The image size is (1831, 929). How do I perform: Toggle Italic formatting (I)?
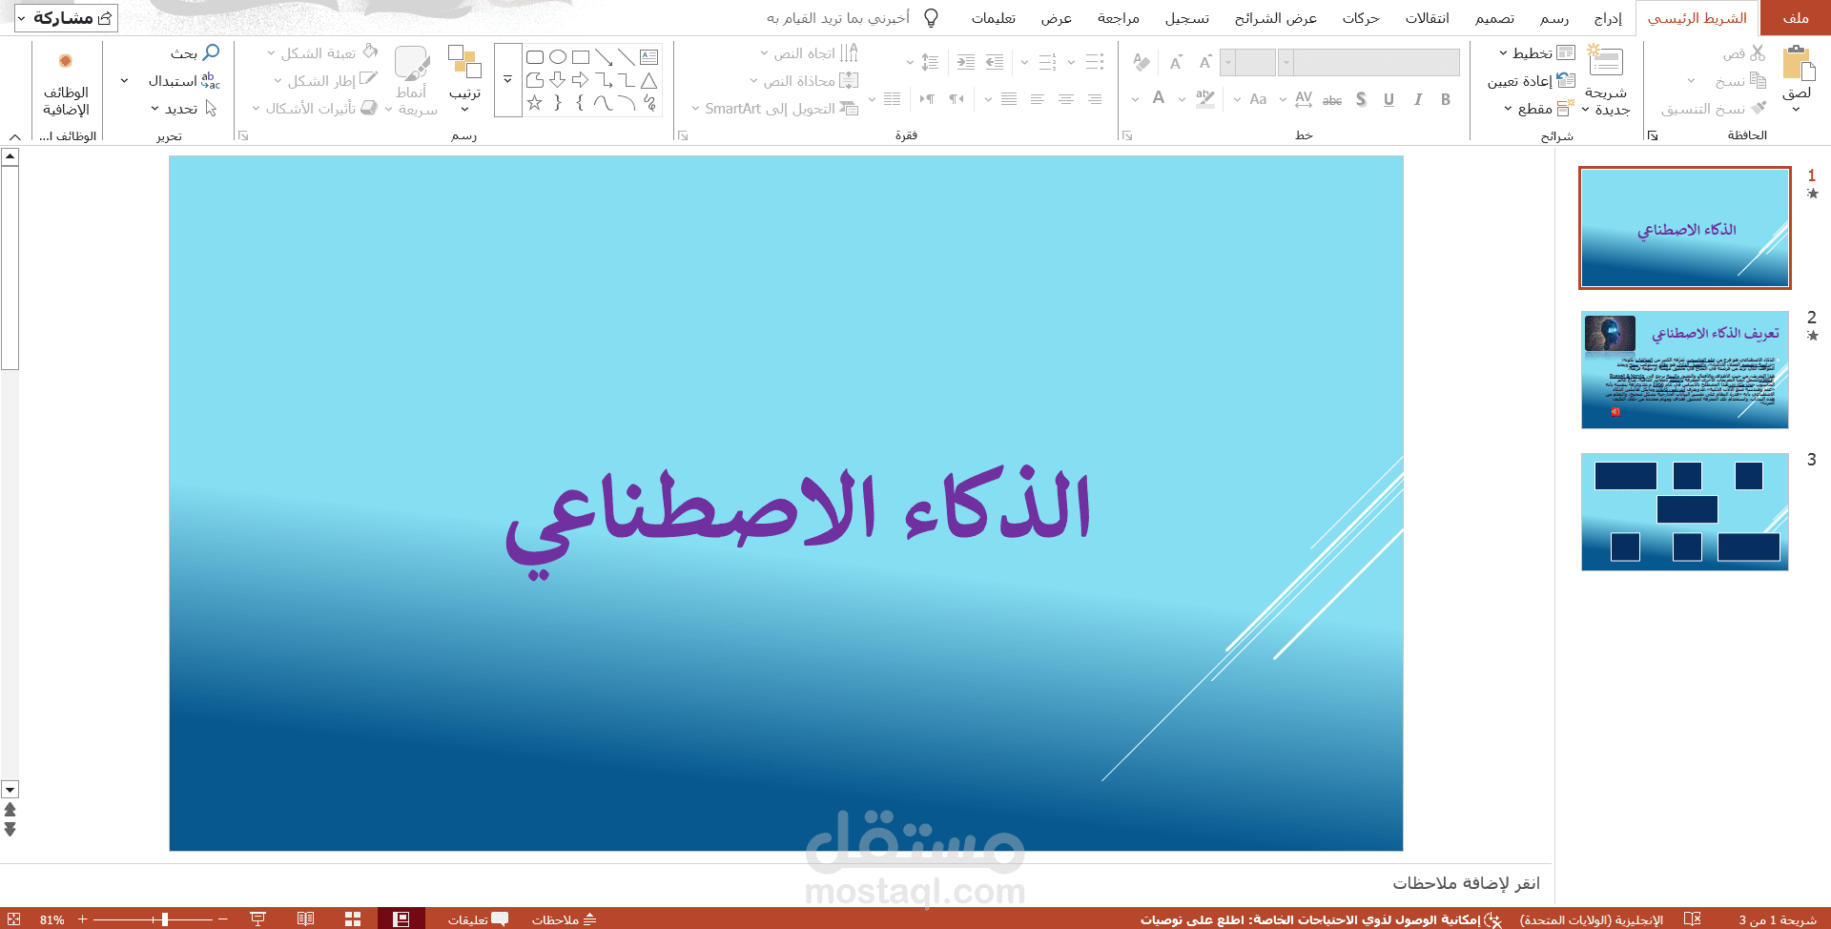tap(1418, 99)
